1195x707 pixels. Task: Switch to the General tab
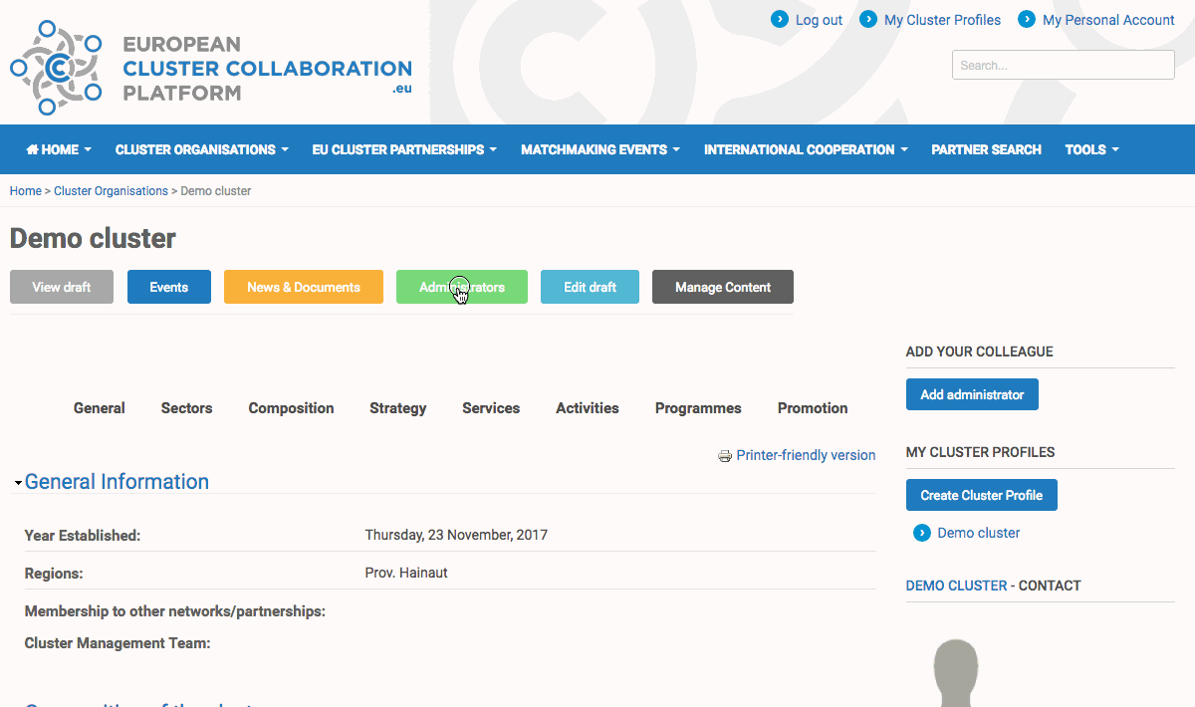click(x=100, y=408)
